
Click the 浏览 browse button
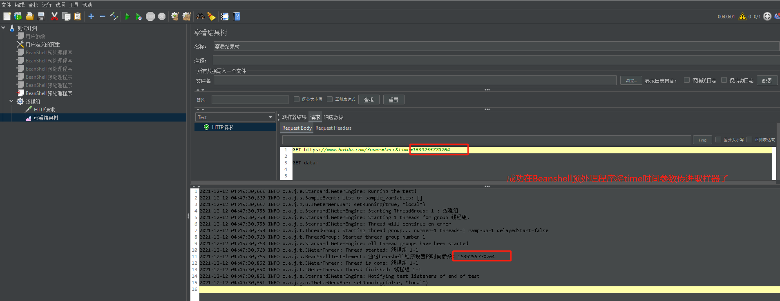click(x=631, y=80)
